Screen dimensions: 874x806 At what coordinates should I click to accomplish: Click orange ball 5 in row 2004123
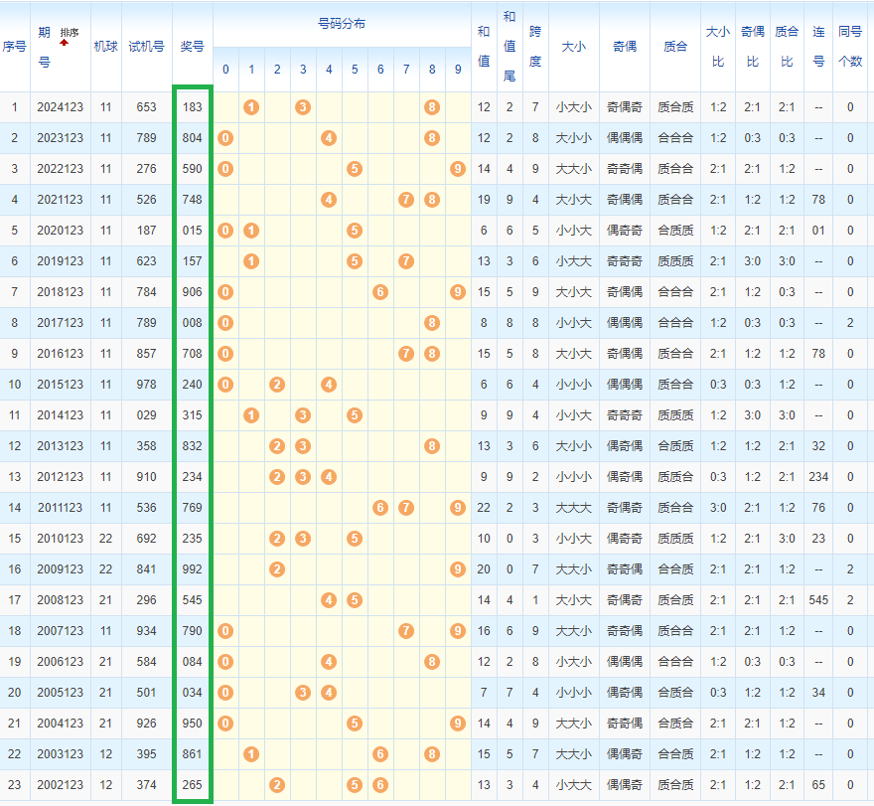click(355, 724)
